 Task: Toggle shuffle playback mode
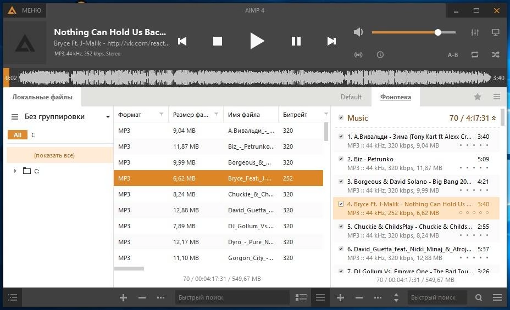(x=495, y=54)
